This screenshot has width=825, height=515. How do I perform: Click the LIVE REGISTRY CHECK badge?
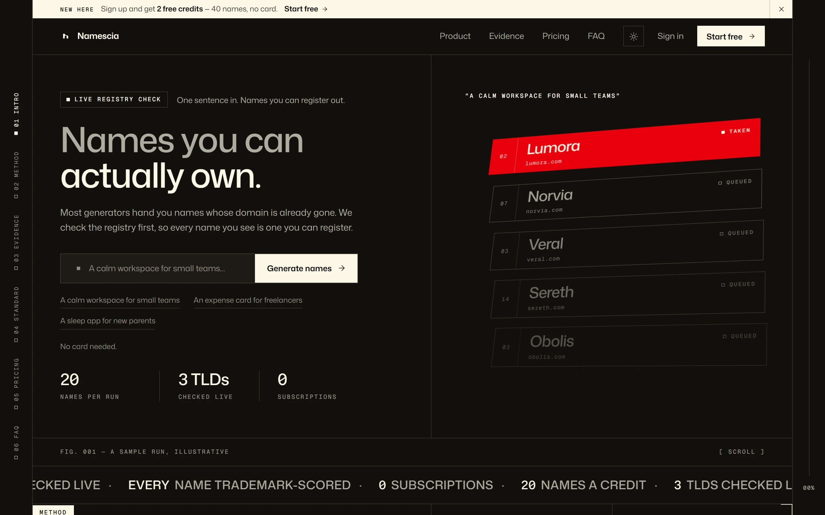tap(114, 100)
